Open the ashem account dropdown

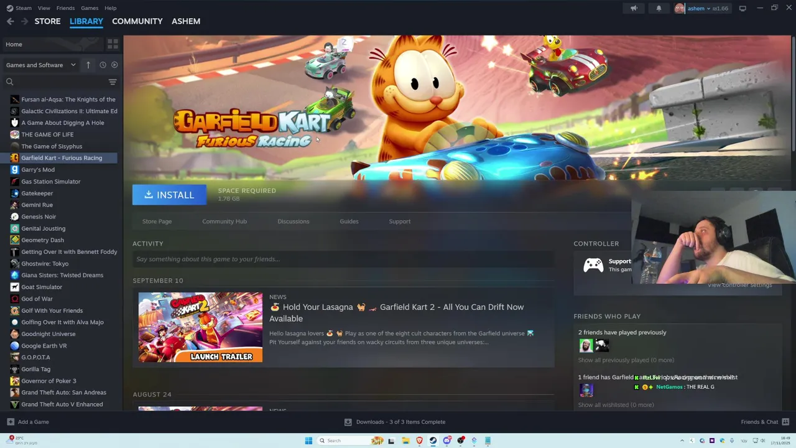coord(701,8)
